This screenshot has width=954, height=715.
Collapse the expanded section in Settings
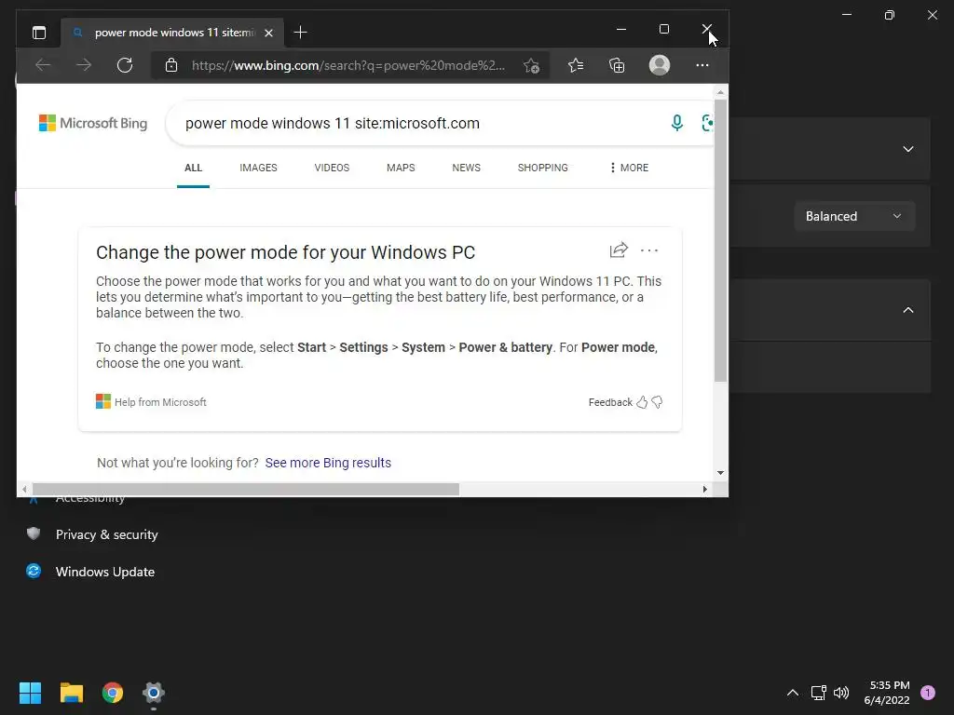point(907,310)
